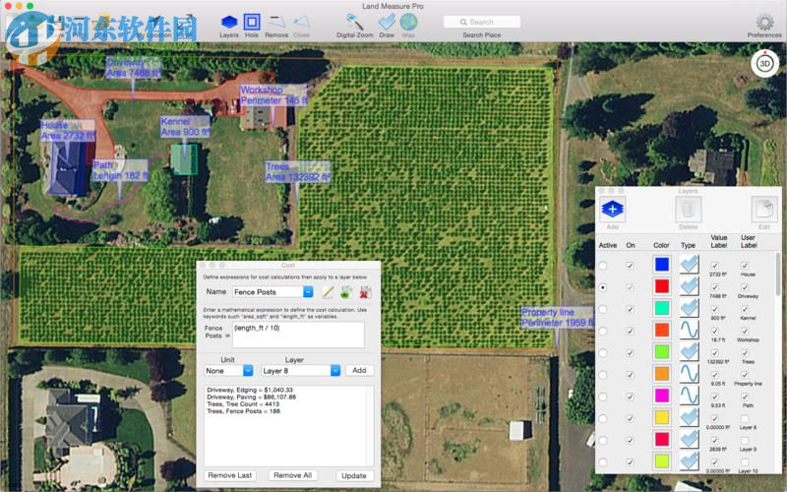This screenshot has height=492, width=787.
Task: Click the Workshop Perimeter map label
Action: pyautogui.click(x=273, y=94)
